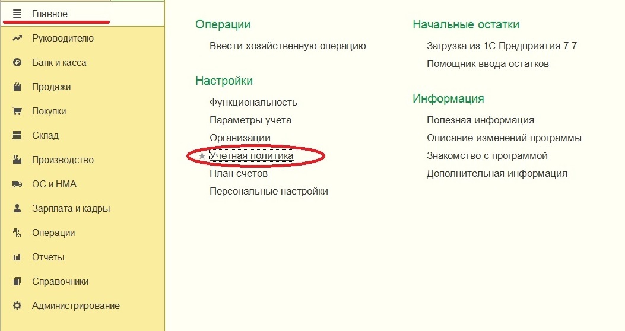Click the bar chart icon for Отчеты
Image resolution: width=625 pixels, height=331 pixels.
coord(17,257)
